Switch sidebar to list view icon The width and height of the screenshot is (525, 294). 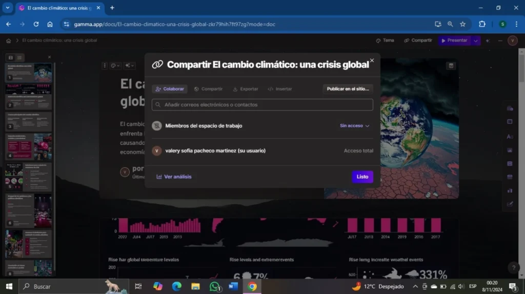point(20,57)
